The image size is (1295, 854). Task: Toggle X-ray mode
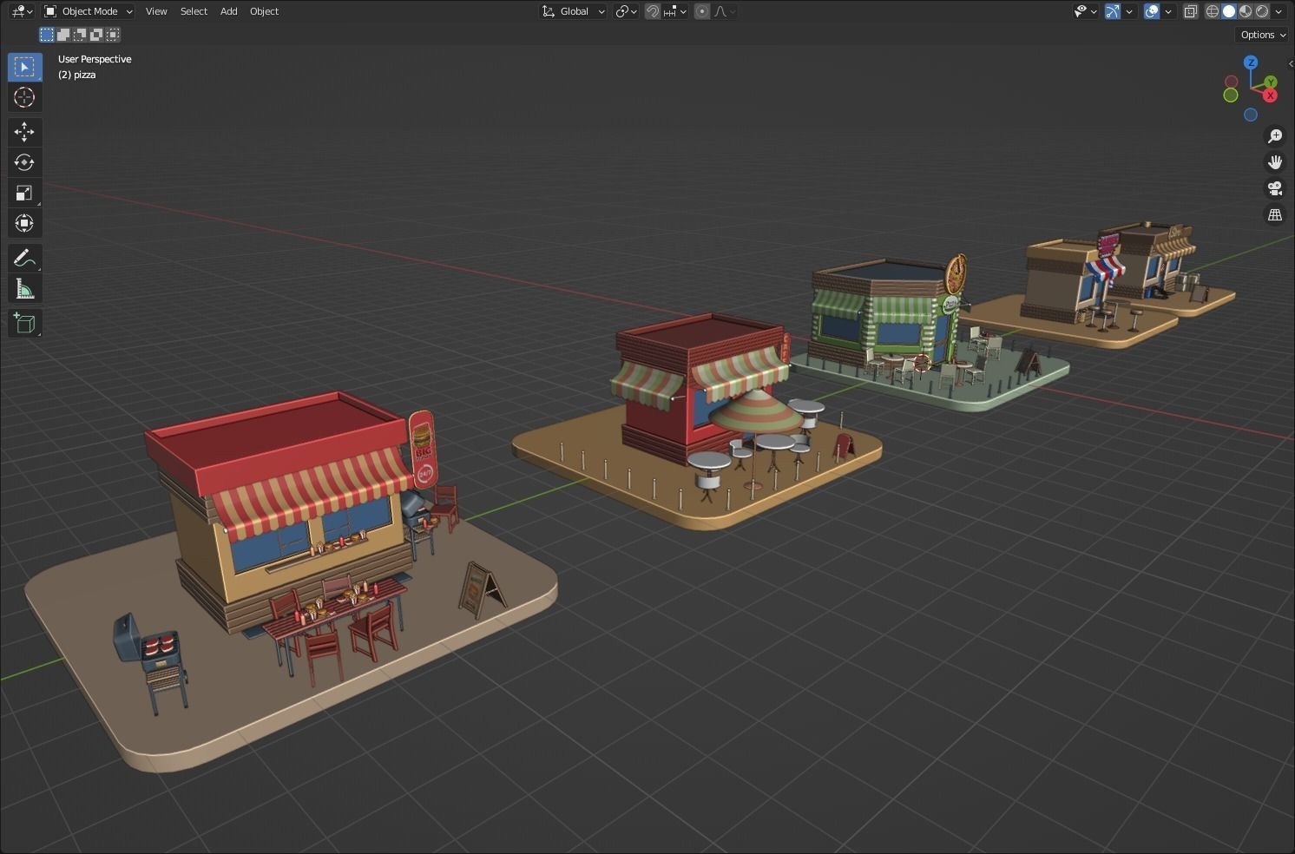pyautogui.click(x=1191, y=11)
